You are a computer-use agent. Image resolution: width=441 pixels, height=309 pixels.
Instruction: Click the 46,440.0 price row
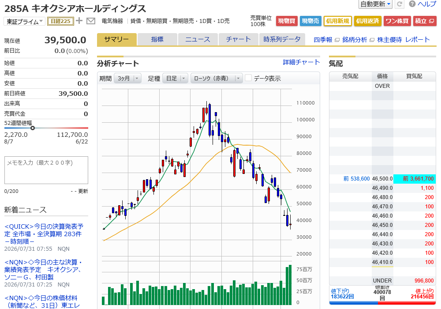pos(382,234)
